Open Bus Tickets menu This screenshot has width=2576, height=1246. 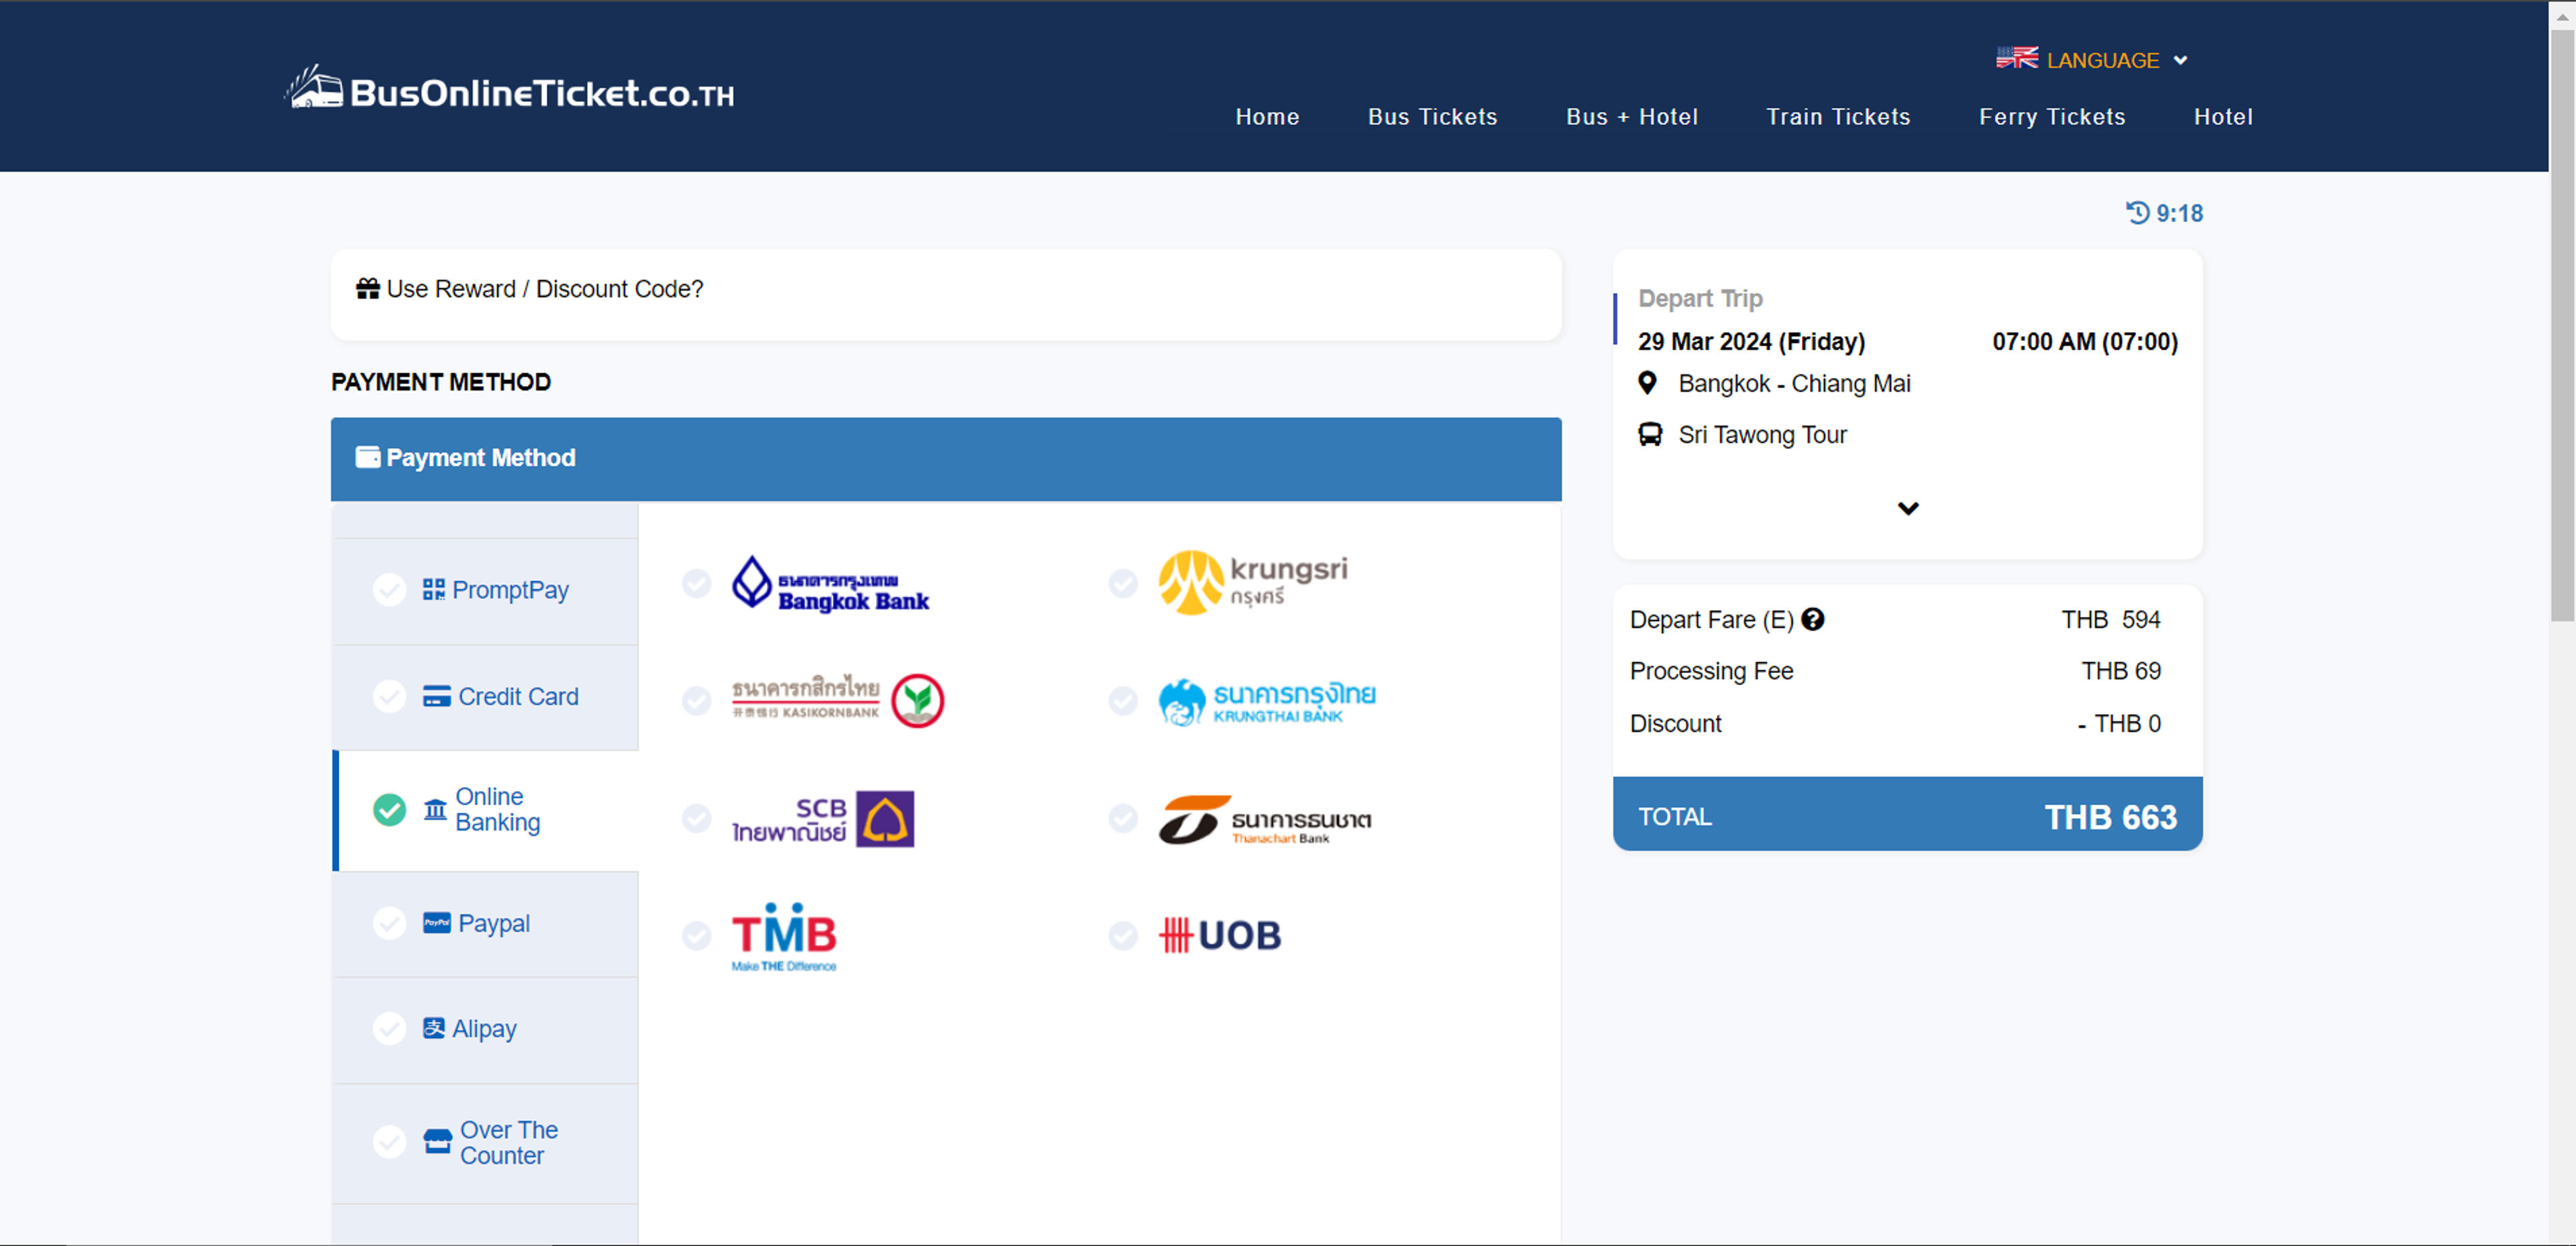click(1432, 117)
